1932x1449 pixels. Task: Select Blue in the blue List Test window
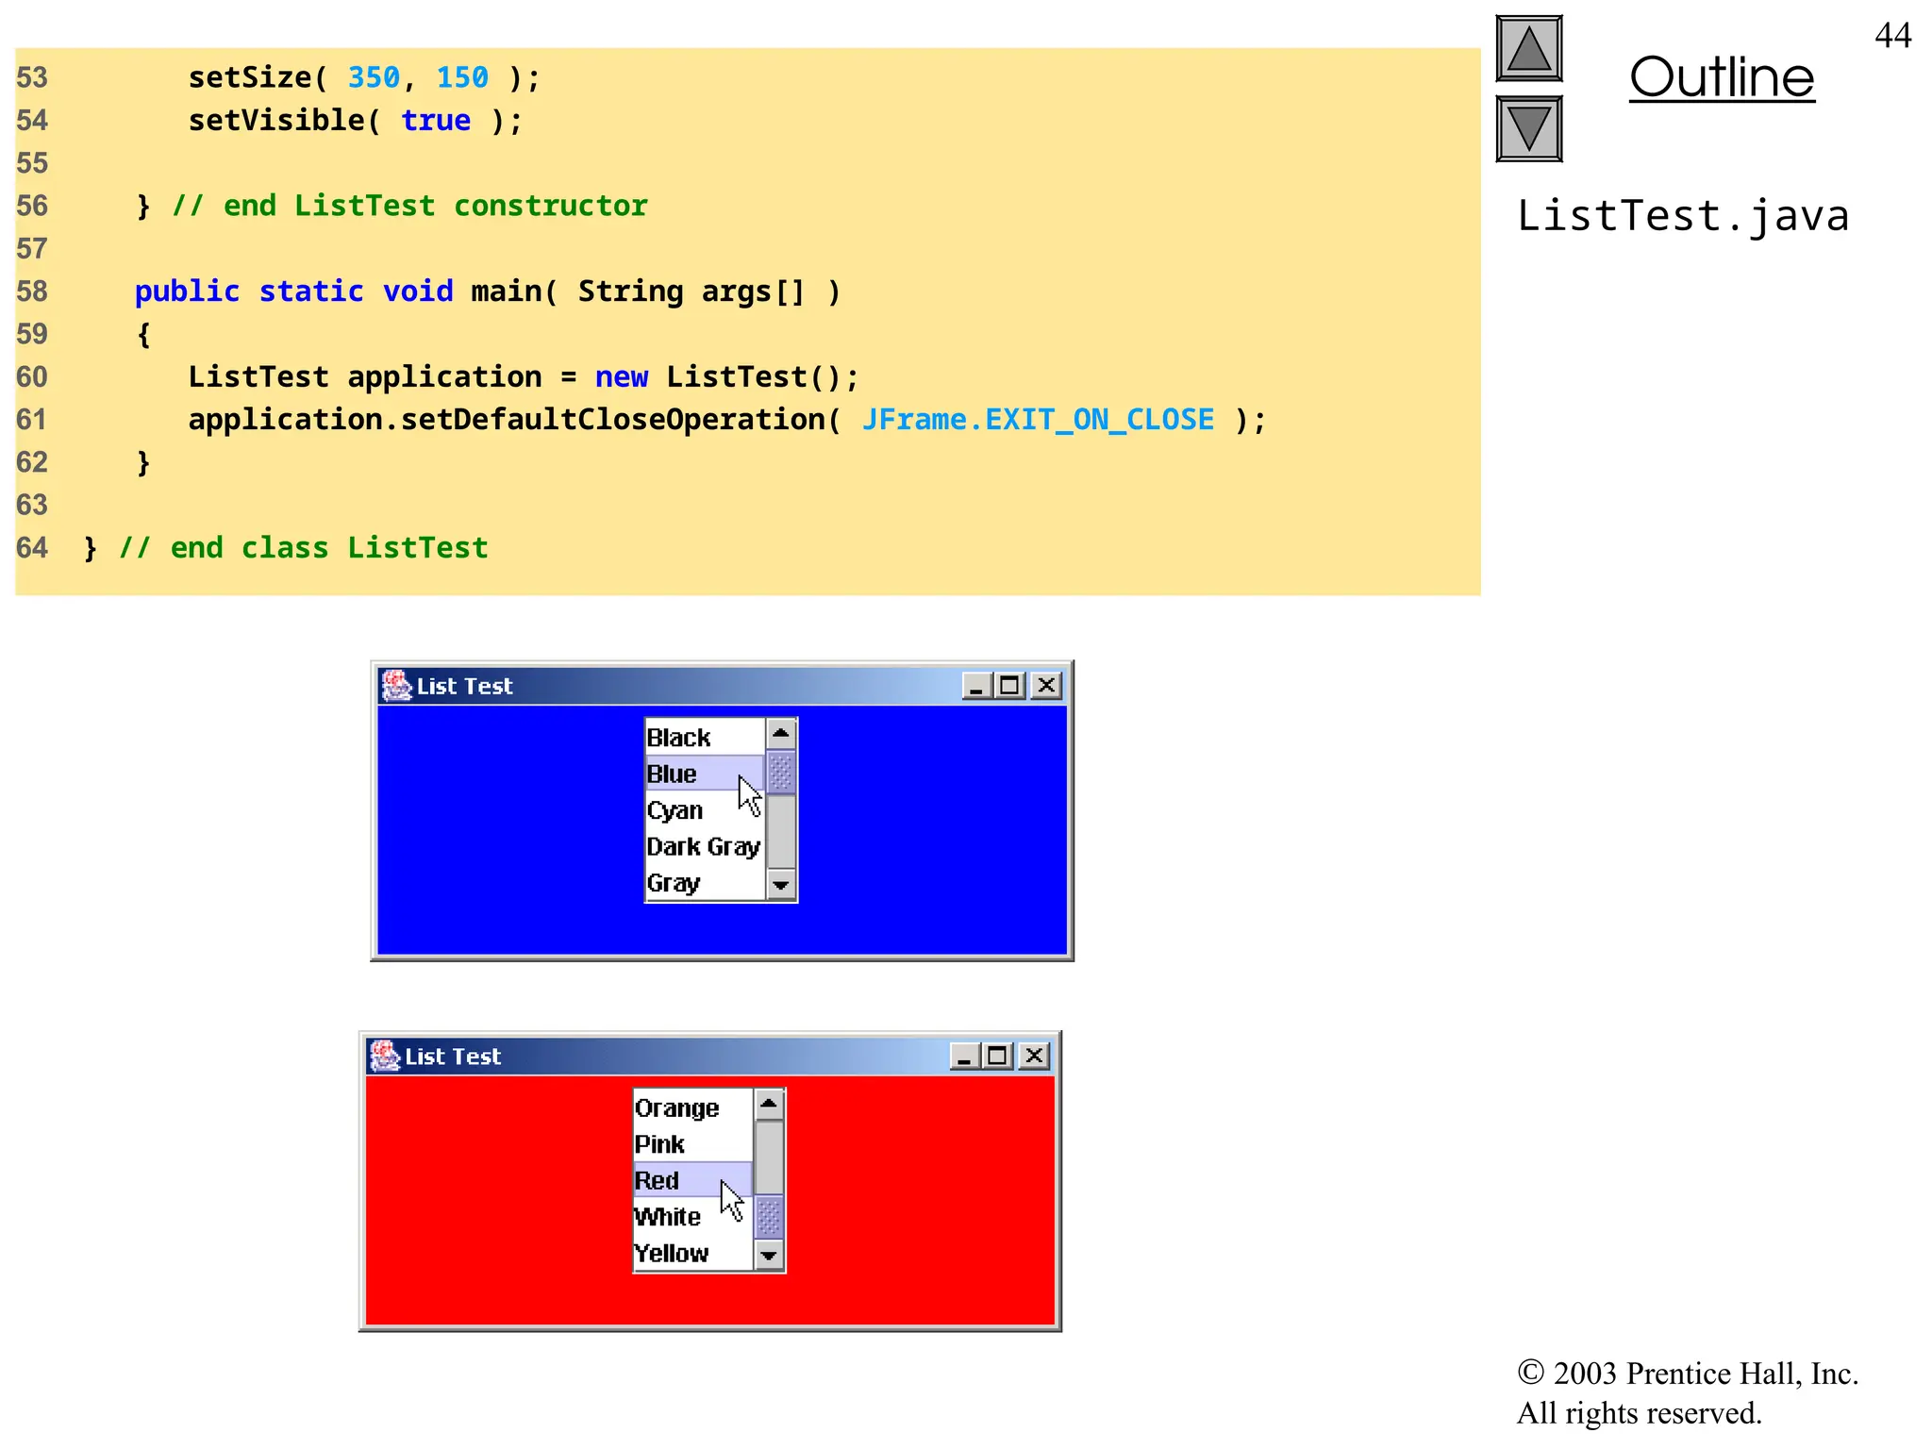(x=705, y=774)
